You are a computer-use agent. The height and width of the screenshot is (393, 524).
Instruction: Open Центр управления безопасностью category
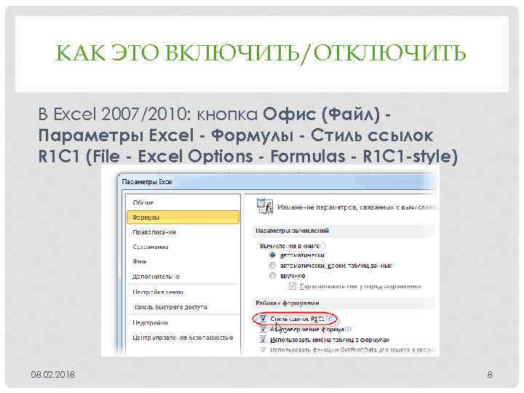(x=183, y=338)
